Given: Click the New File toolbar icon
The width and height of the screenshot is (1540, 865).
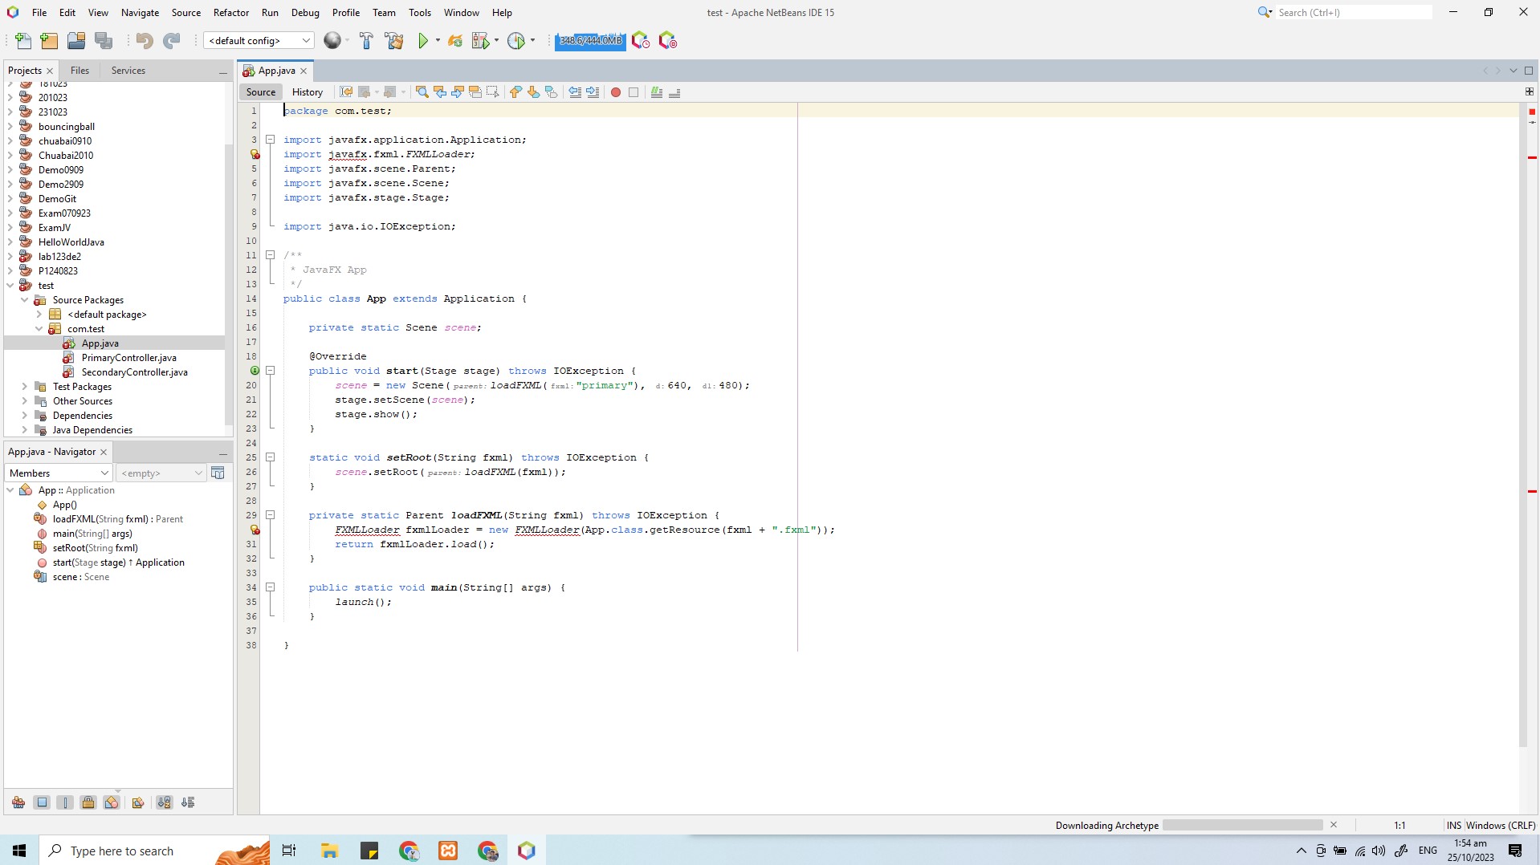Looking at the screenshot, I should click(x=23, y=41).
